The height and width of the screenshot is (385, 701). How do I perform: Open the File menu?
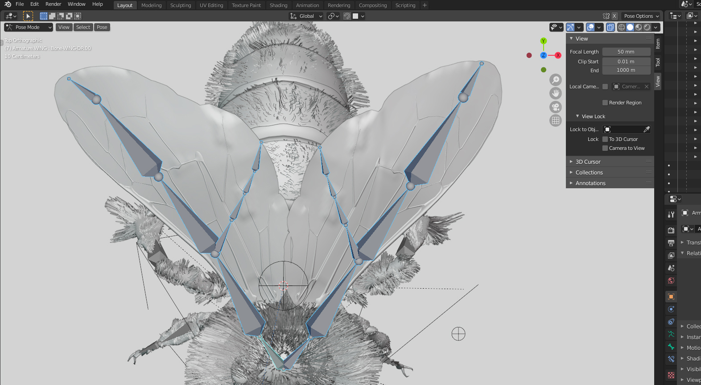[20, 4]
